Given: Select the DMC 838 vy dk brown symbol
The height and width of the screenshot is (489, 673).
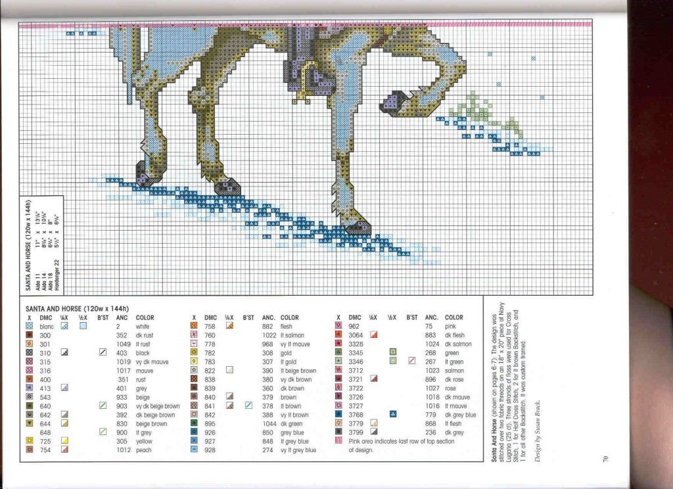Looking at the screenshot, I should pyautogui.click(x=193, y=380).
